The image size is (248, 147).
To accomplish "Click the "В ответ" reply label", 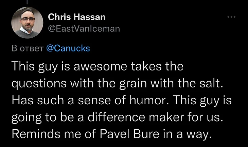I will coord(27,48).
